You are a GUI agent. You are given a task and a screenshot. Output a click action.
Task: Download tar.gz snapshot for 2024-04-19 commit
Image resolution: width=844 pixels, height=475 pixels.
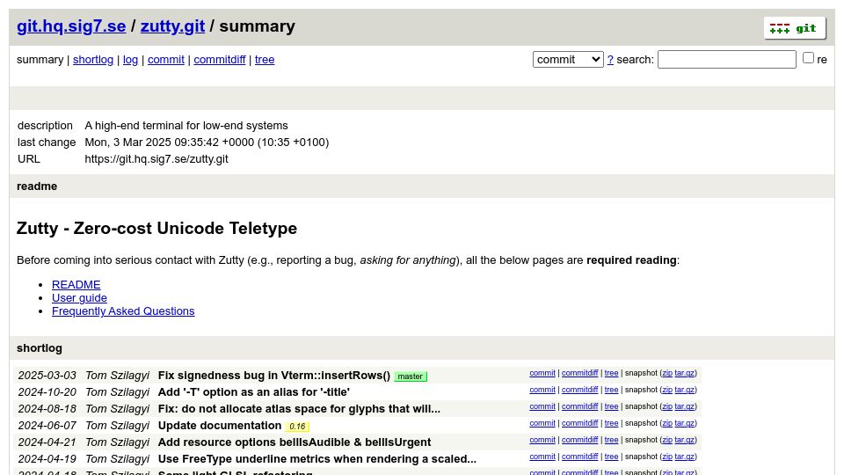point(684,457)
